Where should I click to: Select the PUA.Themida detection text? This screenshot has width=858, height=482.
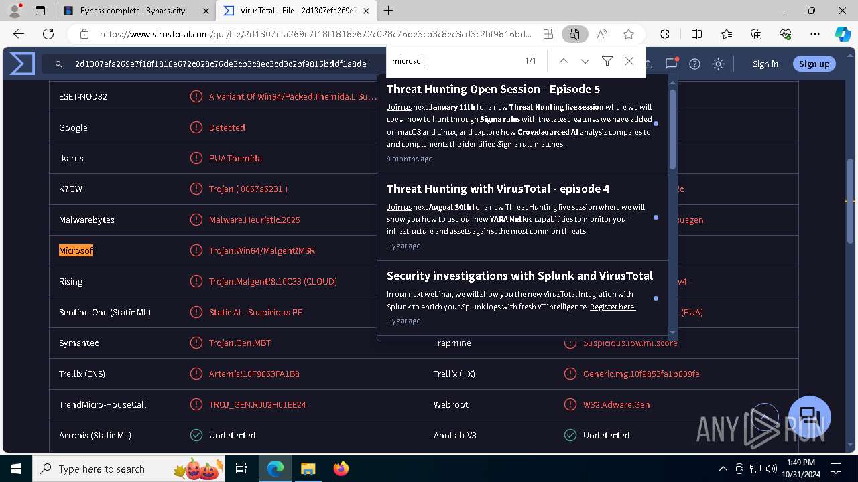[235, 158]
